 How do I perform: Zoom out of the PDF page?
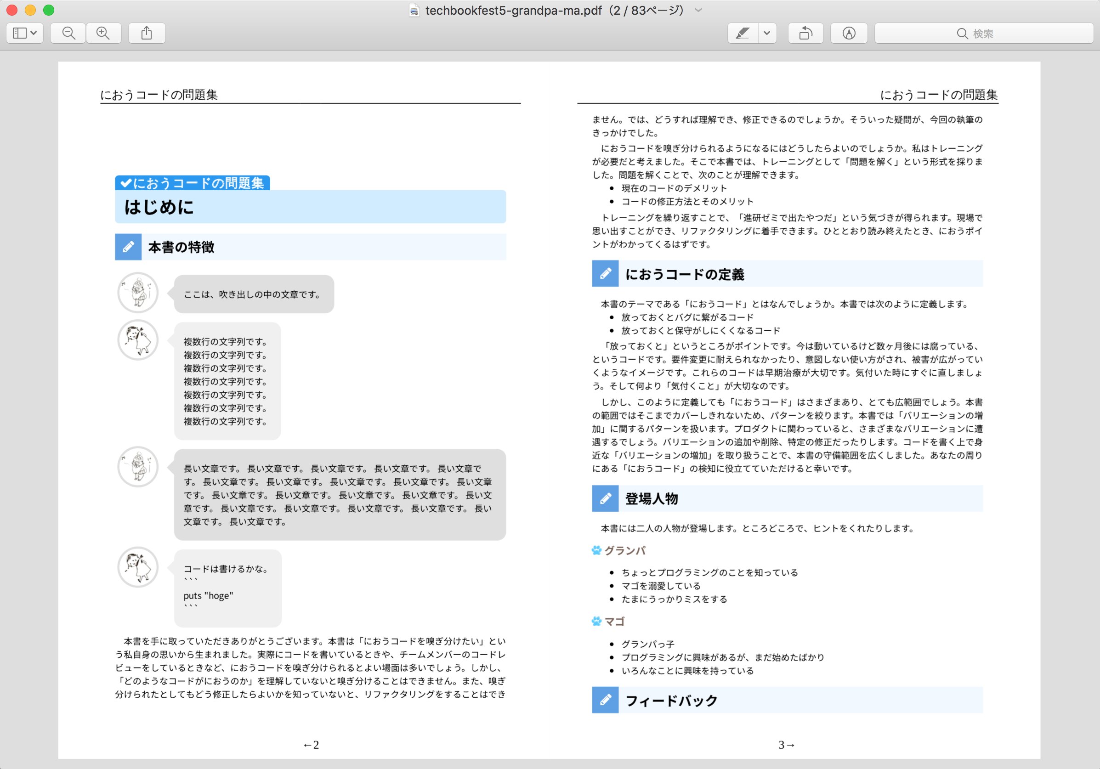coord(68,33)
